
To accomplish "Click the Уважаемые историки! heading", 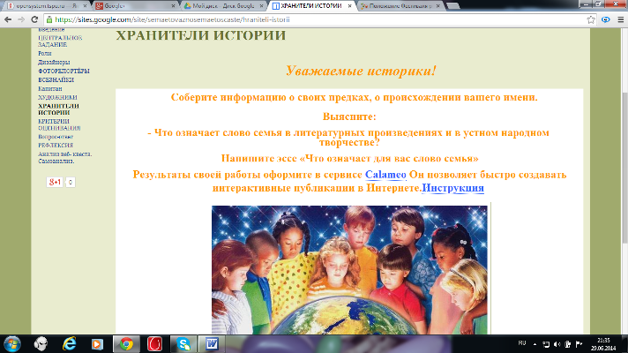I will point(361,71).
